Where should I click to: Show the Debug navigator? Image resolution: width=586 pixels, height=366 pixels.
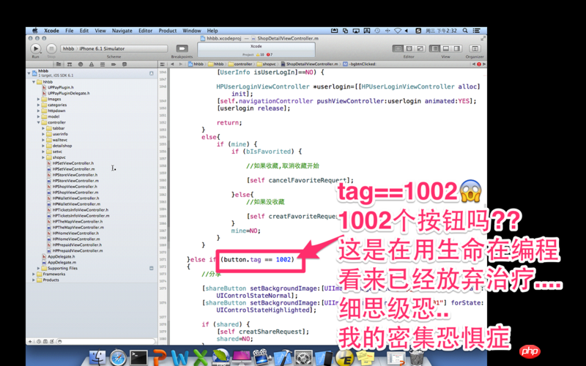point(102,64)
